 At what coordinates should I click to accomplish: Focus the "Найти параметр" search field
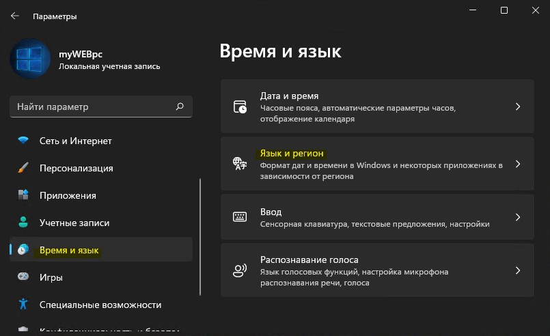click(x=101, y=107)
